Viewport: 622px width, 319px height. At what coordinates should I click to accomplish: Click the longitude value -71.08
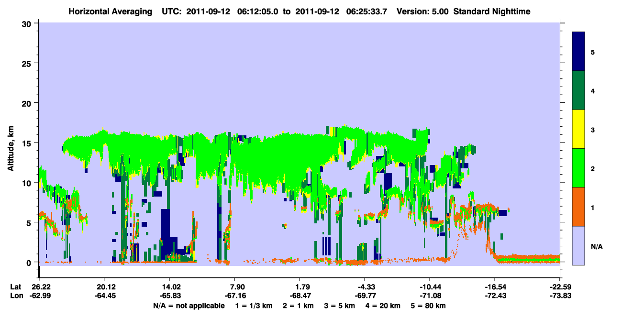pyautogui.click(x=430, y=296)
